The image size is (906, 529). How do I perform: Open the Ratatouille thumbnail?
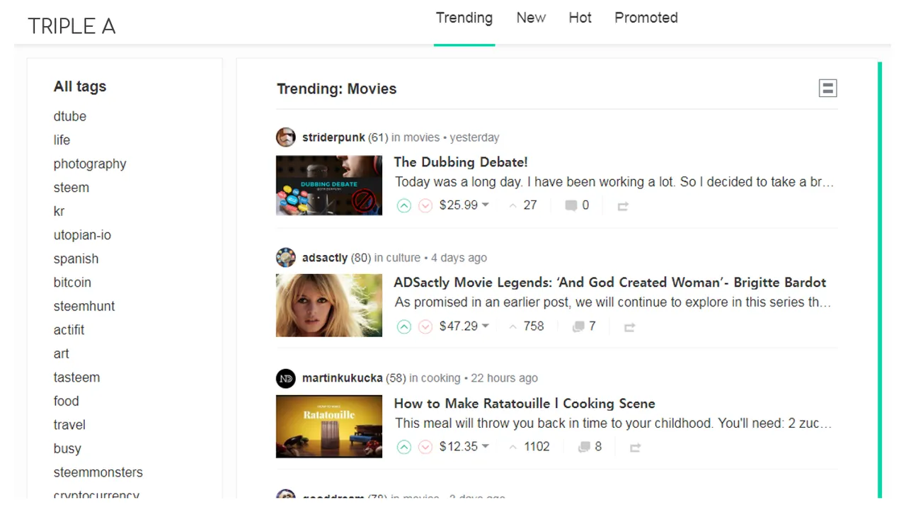pyautogui.click(x=329, y=426)
